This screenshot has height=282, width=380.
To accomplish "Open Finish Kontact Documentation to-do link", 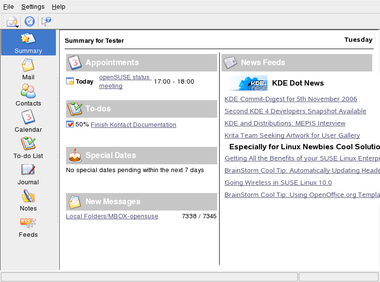I will pos(134,124).
